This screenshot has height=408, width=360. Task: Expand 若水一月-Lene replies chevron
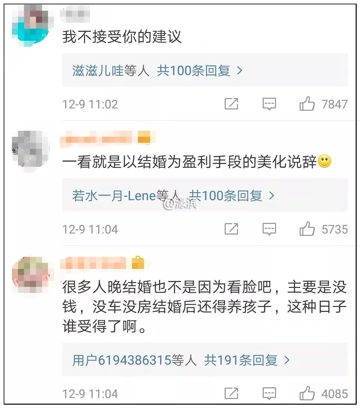click(x=271, y=195)
